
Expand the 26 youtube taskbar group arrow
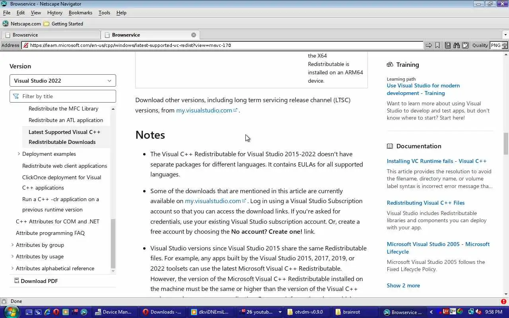click(x=280, y=312)
